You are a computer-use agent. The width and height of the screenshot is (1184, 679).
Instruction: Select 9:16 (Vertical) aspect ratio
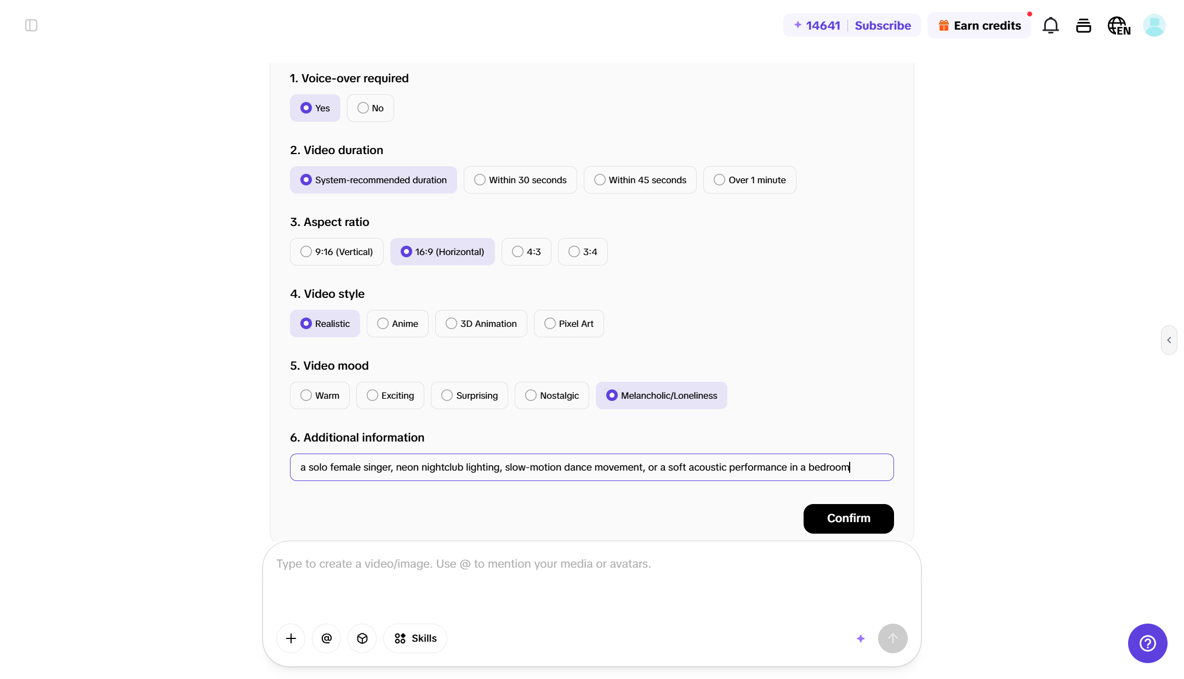point(337,252)
